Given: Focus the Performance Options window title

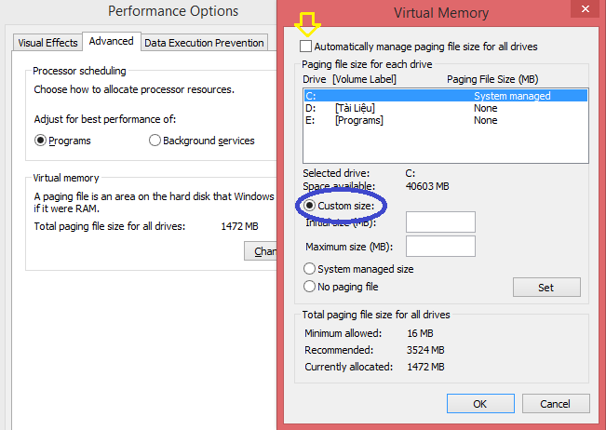Looking at the screenshot, I should coord(173,12).
